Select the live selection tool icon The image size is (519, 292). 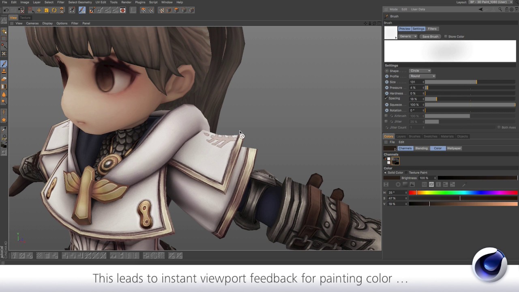click(31, 10)
